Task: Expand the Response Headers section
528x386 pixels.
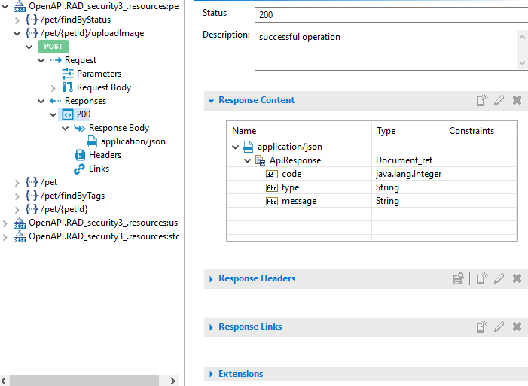Action: coord(212,279)
